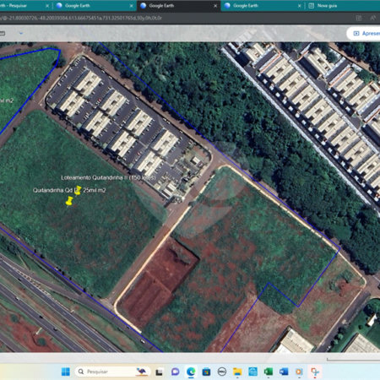
Task: Open the Dell app on taskbar
Action: pyautogui.click(x=222, y=372)
